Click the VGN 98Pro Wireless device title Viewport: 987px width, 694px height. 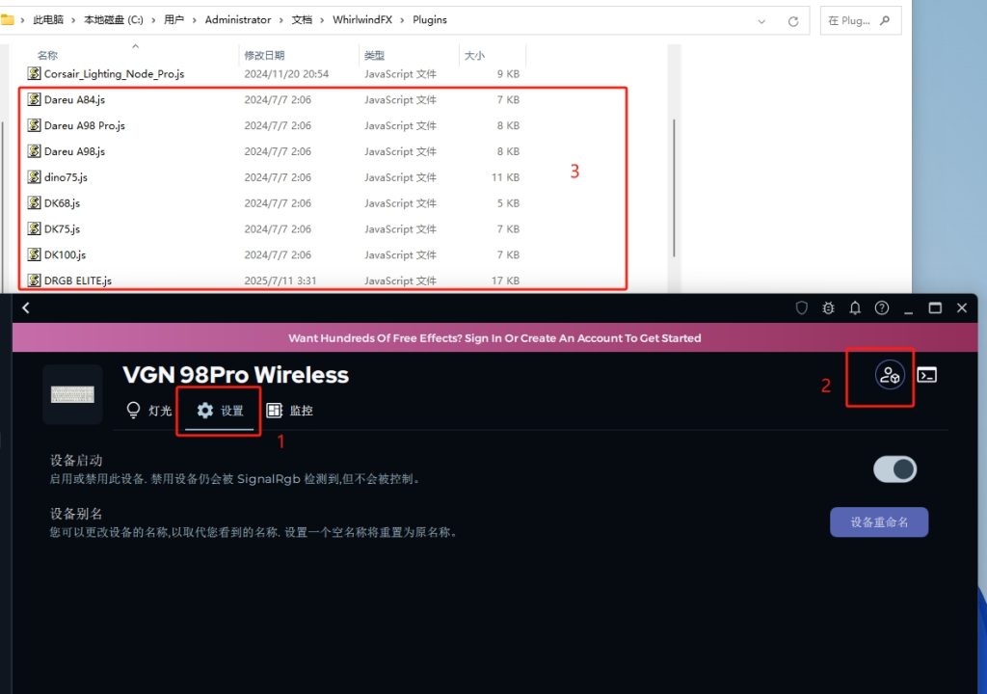[x=235, y=375]
